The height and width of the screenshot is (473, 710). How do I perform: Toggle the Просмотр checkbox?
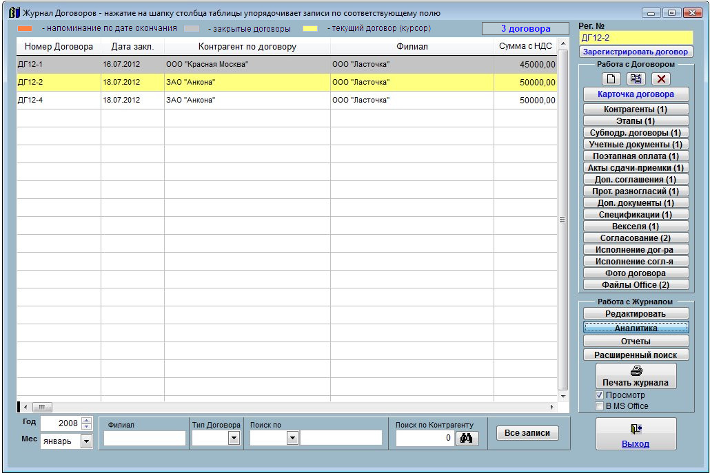click(x=599, y=395)
